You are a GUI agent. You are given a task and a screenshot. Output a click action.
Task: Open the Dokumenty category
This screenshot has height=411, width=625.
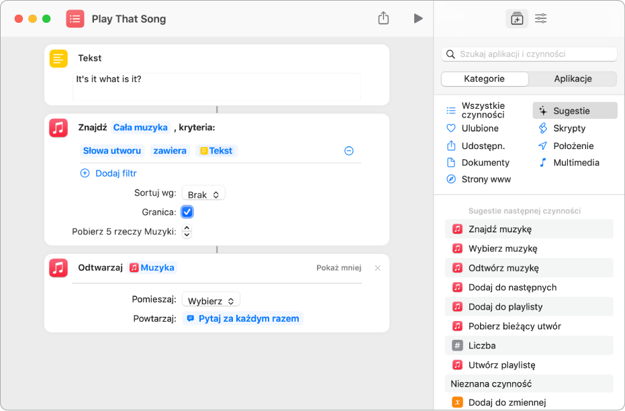478,163
